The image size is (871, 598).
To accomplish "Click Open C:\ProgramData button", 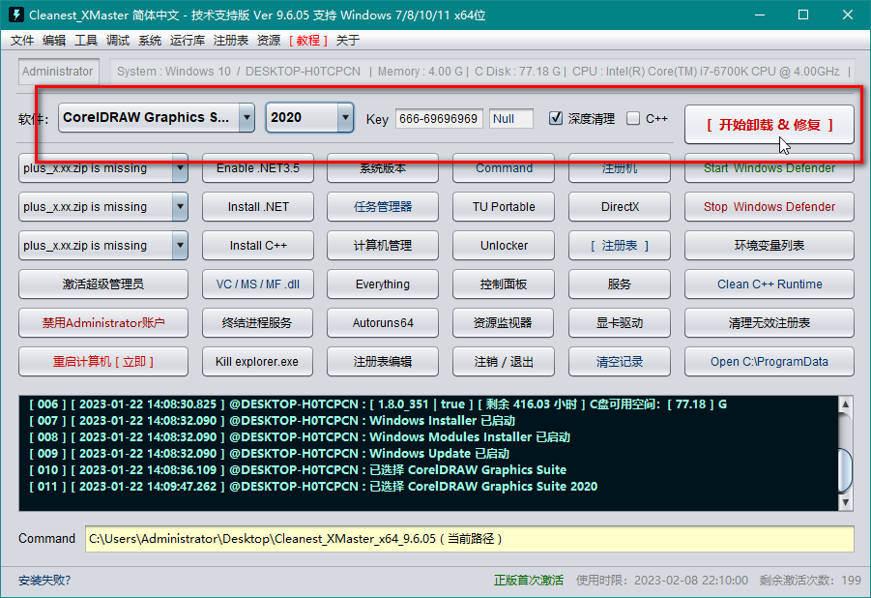I will (769, 362).
